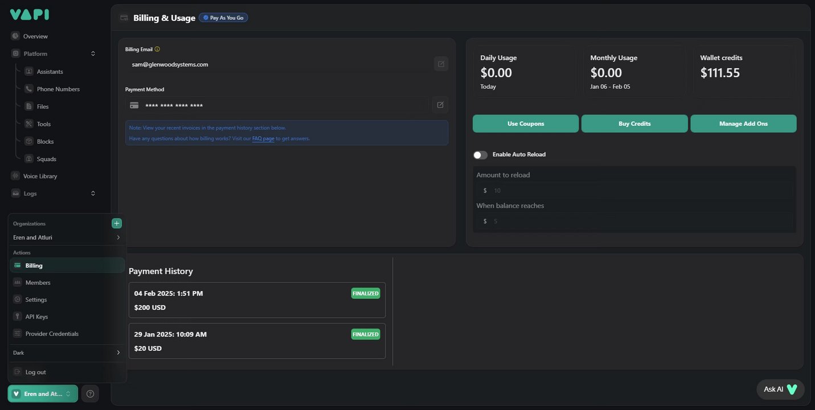This screenshot has width=815, height=410.
Task: Toggle Enable Auto Reload switch
Action: [480, 155]
